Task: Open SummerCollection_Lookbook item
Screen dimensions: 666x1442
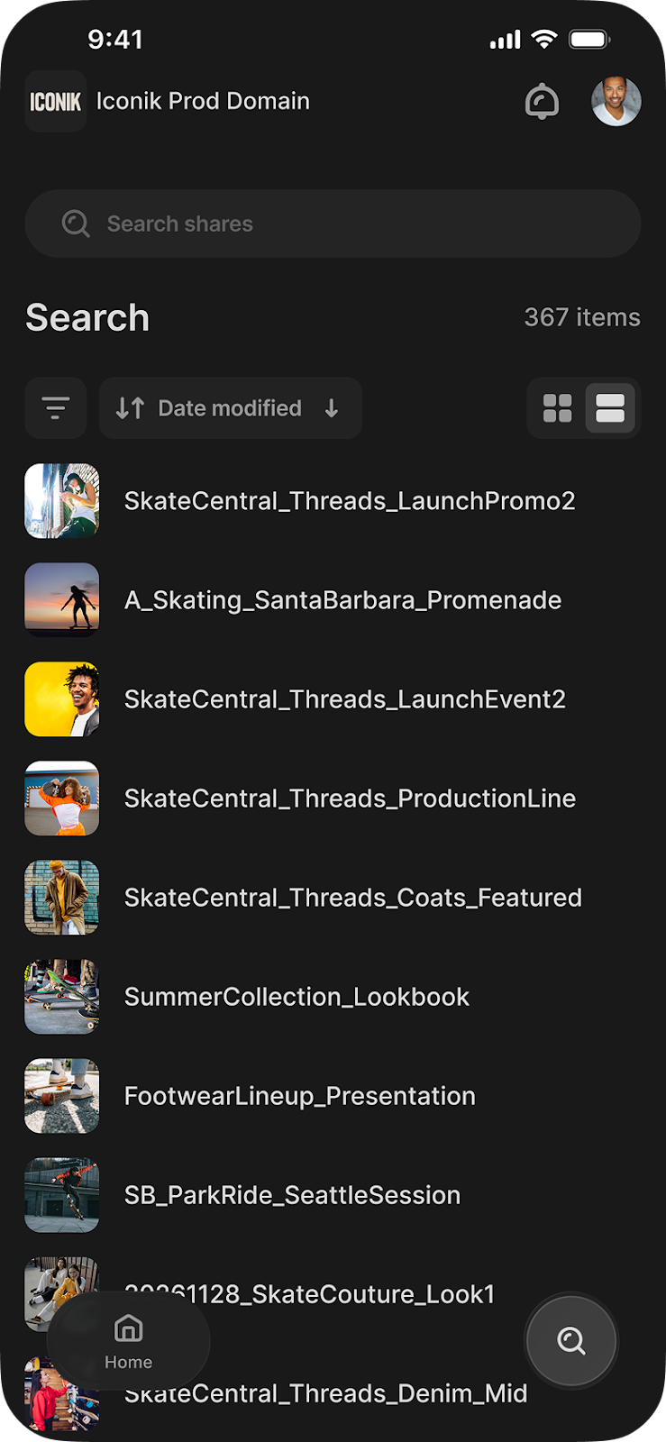Action: 297,997
